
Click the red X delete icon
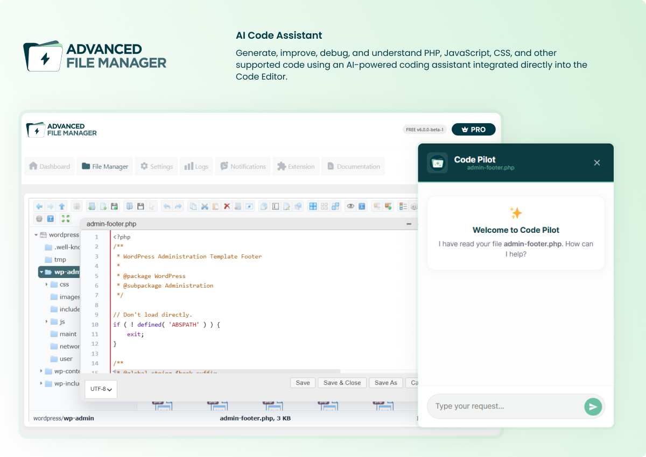click(x=227, y=206)
